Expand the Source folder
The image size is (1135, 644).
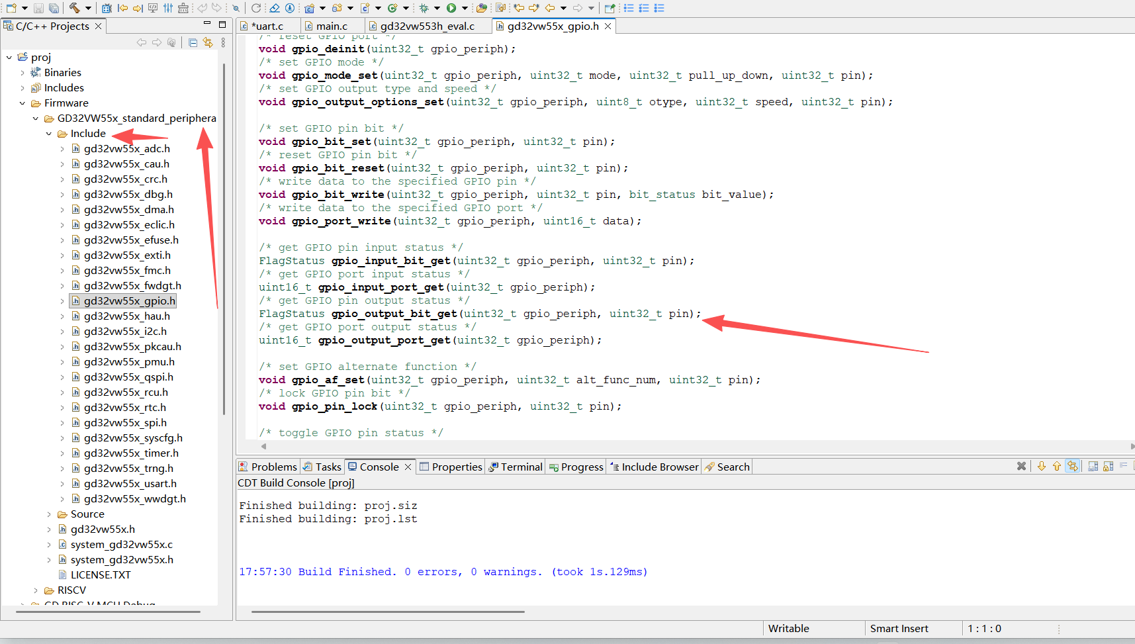pyautogui.click(x=49, y=514)
